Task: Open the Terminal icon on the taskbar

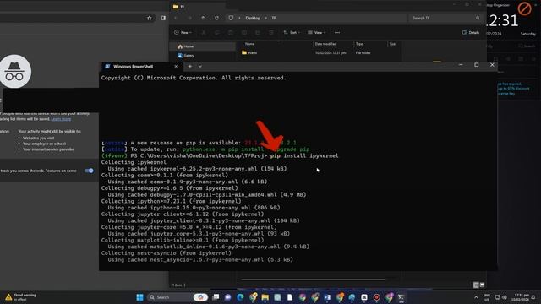Action: [x=402, y=297]
